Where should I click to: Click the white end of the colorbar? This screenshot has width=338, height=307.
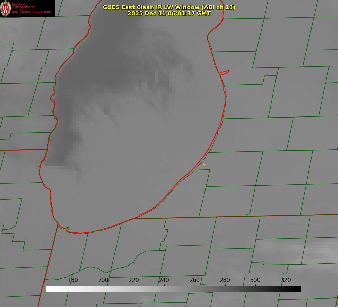pyautogui.click(x=48, y=289)
